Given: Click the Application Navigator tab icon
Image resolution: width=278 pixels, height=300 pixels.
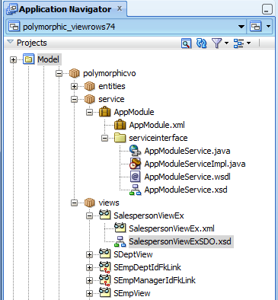Looking at the screenshot, I should pos(11,9).
